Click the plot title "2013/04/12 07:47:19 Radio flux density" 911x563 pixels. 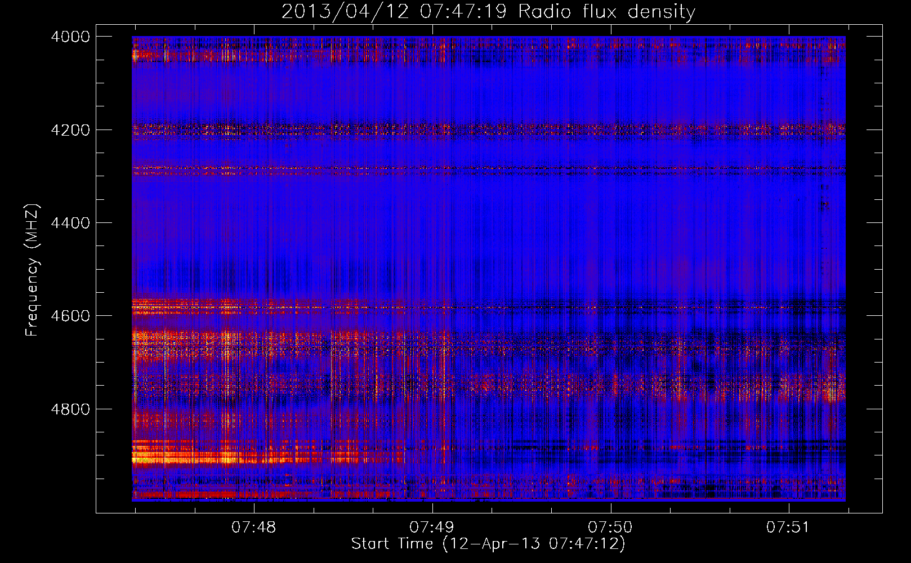point(488,12)
